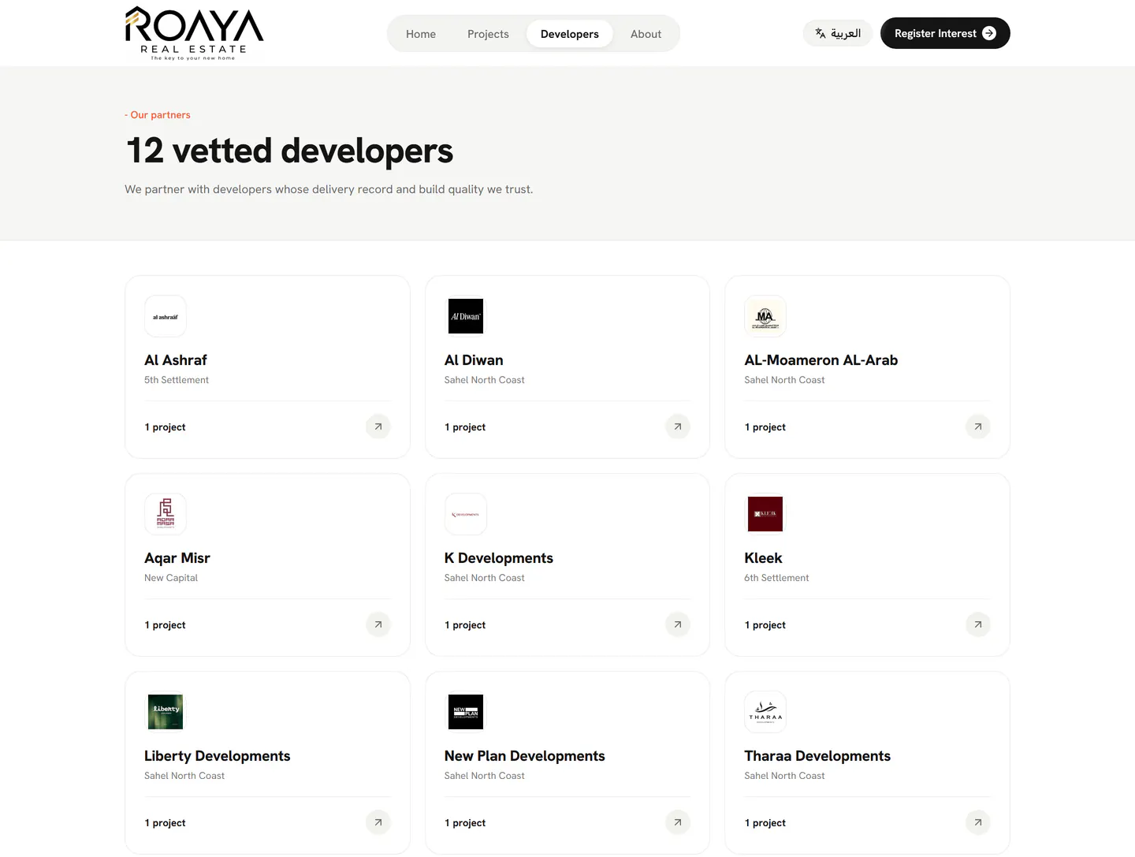Click the 'Our partners' label

[158, 115]
